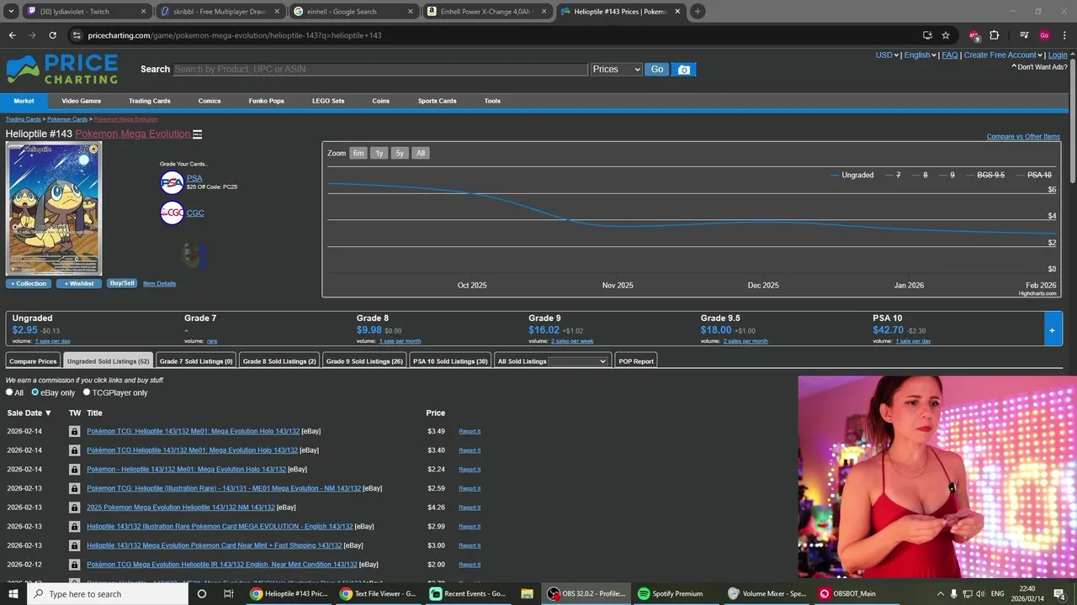Click the Go search button
Screen dimensions: 1077x605
[657, 70]
